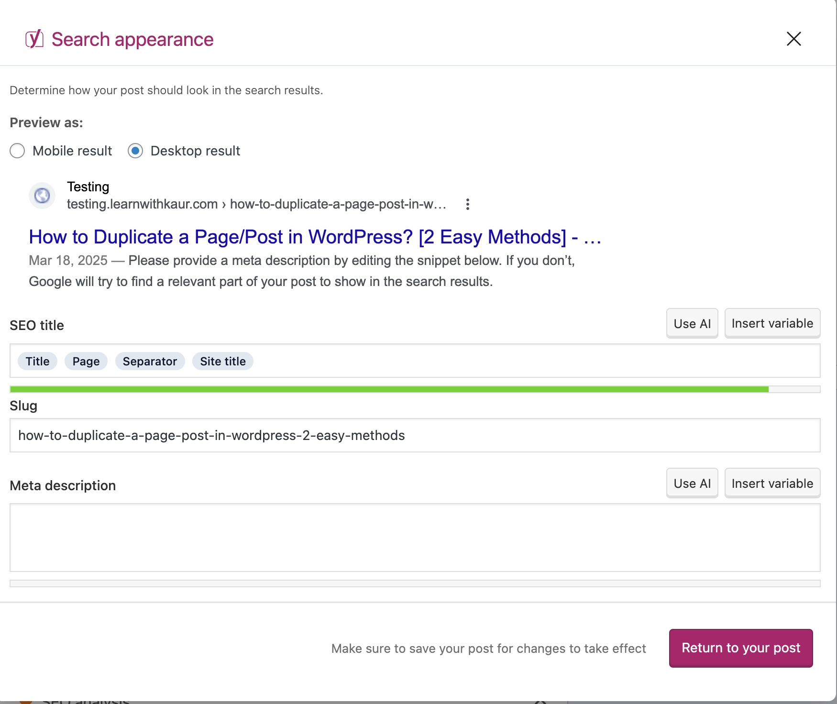837x704 pixels.
Task: Select the breadcrumb URL in the preview
Action: [x=256, y=204]
